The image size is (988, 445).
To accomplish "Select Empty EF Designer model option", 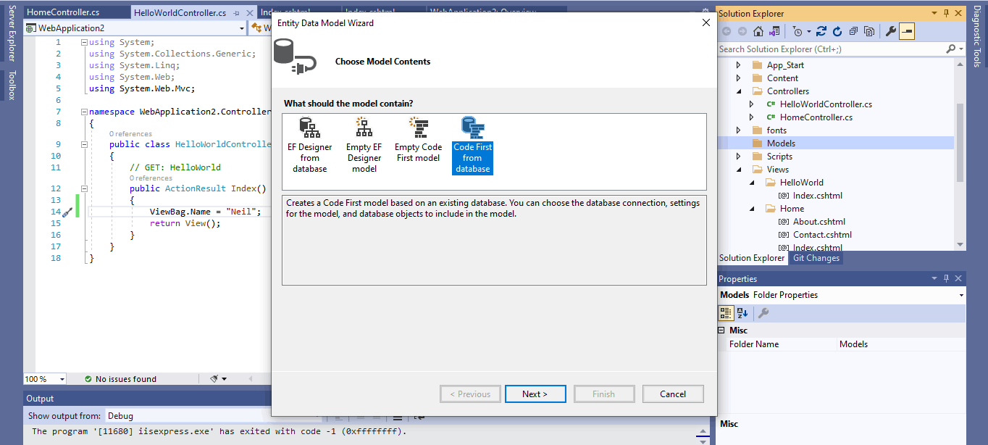I will pos(364,146).
